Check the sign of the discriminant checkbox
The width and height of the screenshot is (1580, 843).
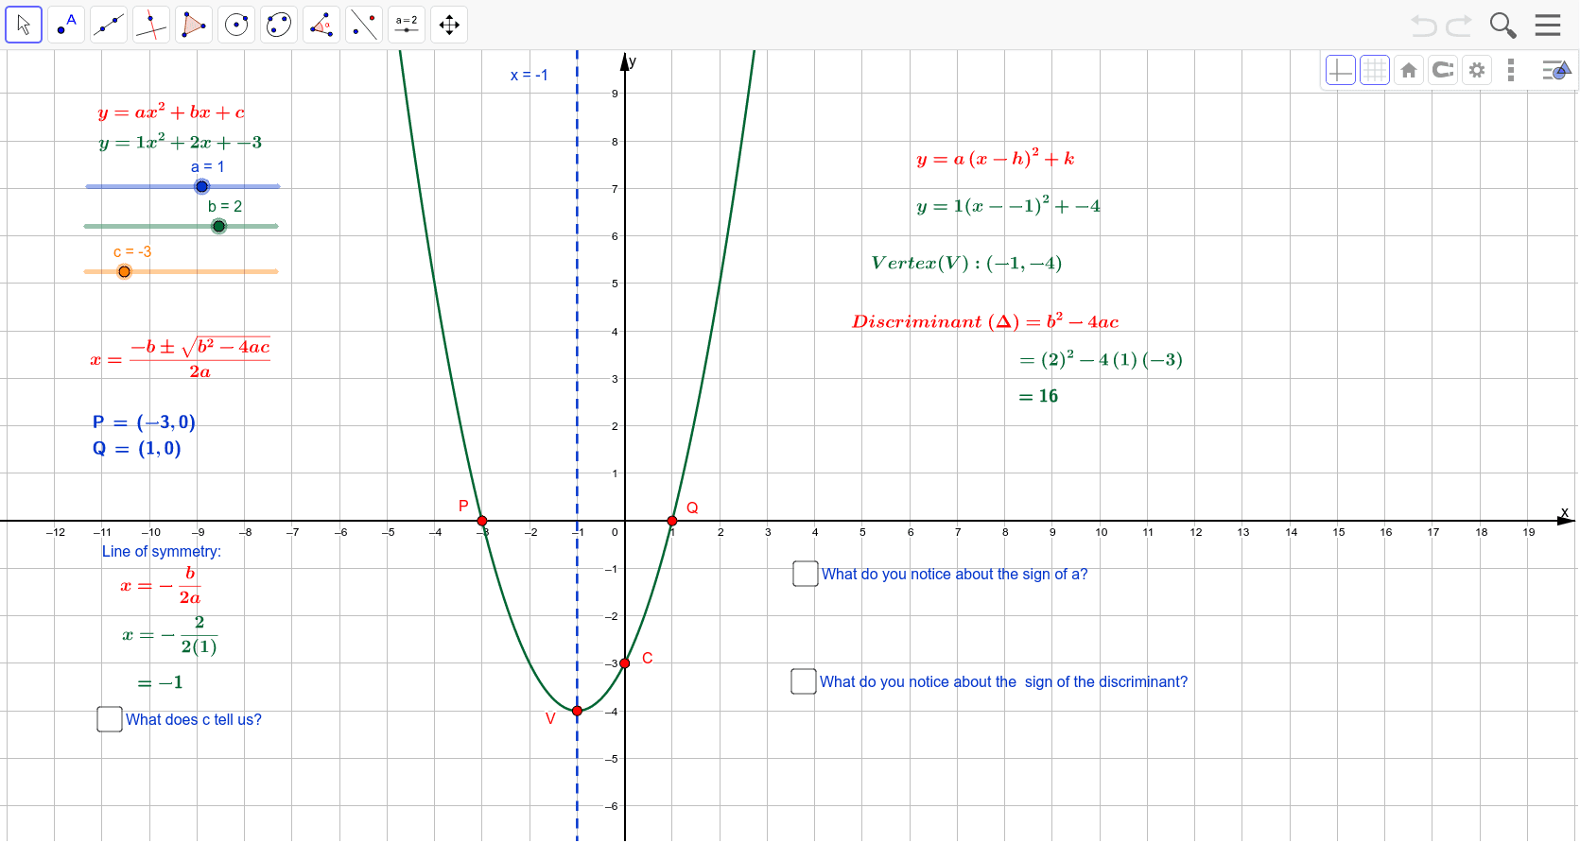(x=804, y=681)
